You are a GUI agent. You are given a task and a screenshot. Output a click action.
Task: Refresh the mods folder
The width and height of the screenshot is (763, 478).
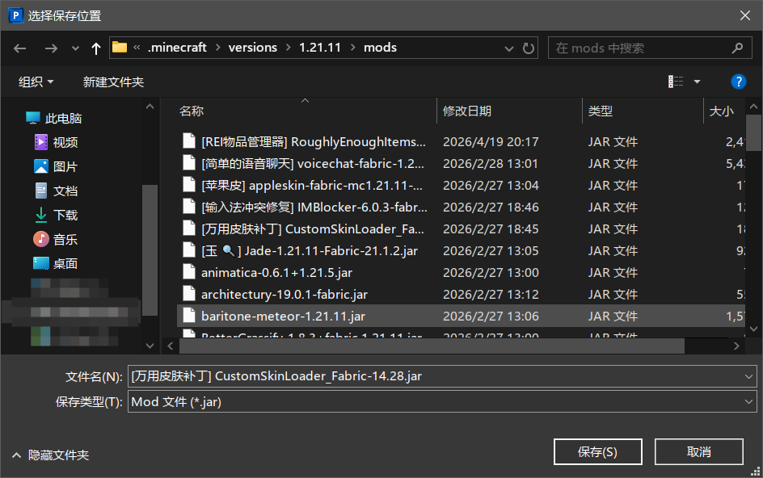(x=528, y=48)
